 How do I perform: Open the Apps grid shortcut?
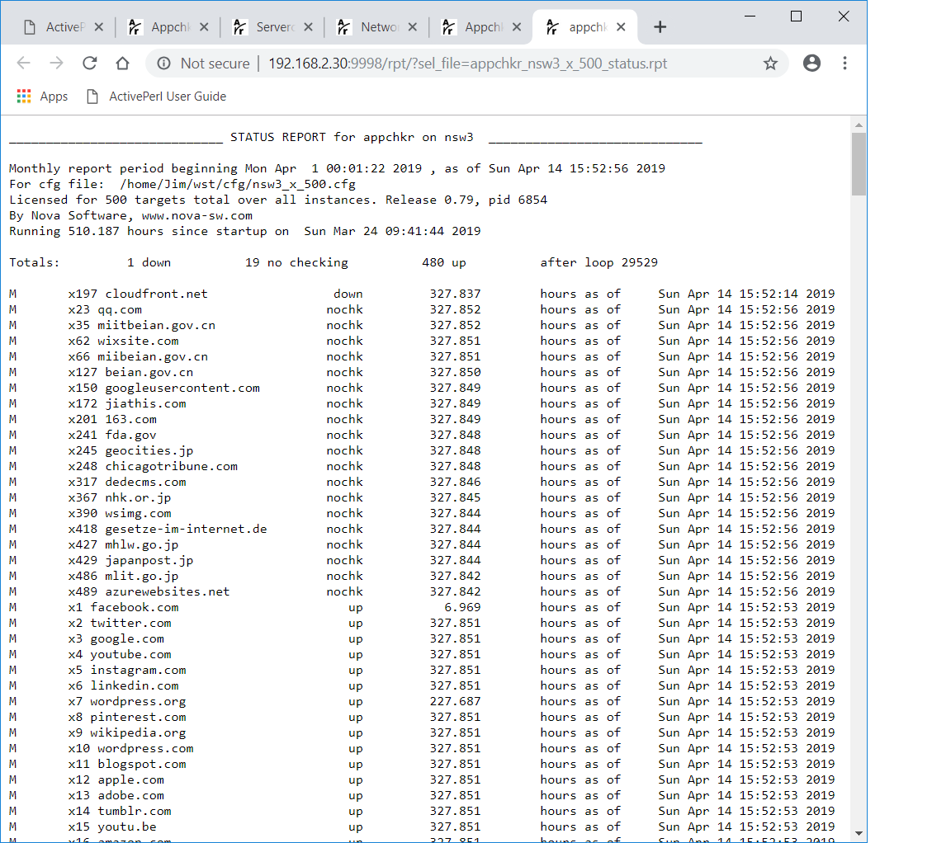42,97
